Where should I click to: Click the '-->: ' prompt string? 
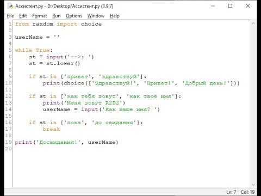79,57
